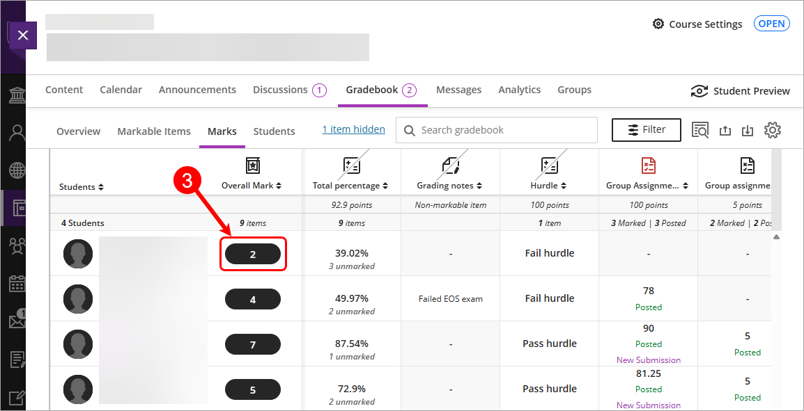Click the Overall Mark column icon
804x411 pixels.
pyautogui.click(x=253, y=166)
